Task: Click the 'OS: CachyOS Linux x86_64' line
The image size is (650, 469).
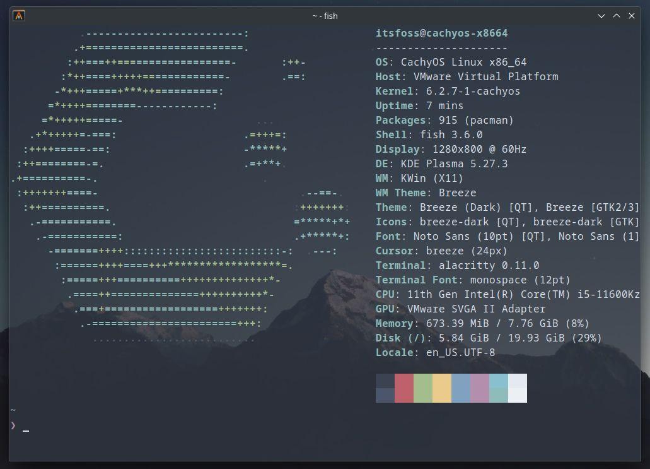Action: [x=451, y=62]
